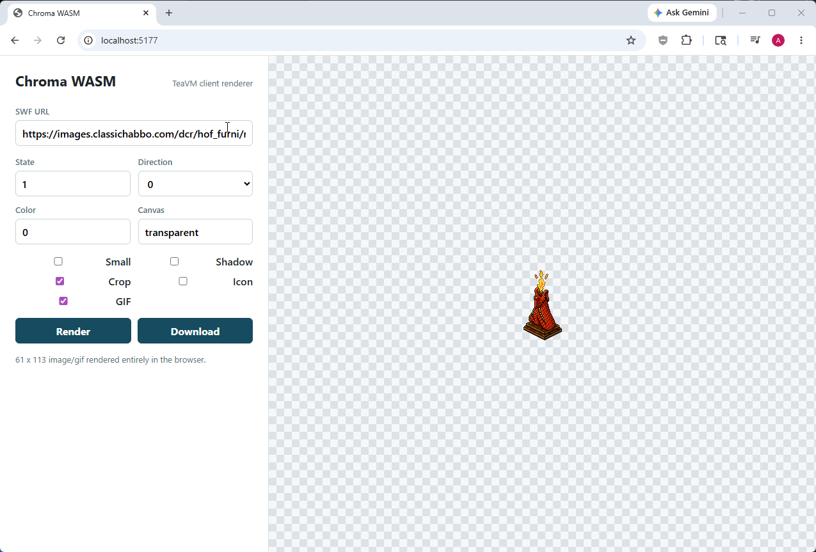816x552 pixels.
Task: Go back using the browser back arrow
Action: [15, 40]
